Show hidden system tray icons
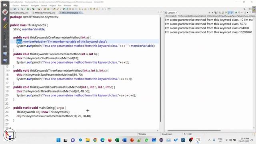This screenshot has height=144, width=256. 209,140
